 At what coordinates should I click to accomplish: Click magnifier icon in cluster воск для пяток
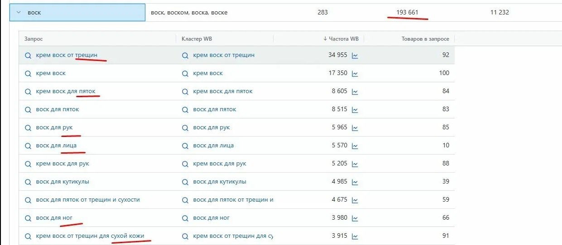tap(185, 109)
